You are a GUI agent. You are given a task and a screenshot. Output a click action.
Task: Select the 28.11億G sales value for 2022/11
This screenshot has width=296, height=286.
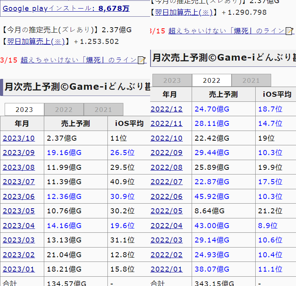[x=212, y=124]
